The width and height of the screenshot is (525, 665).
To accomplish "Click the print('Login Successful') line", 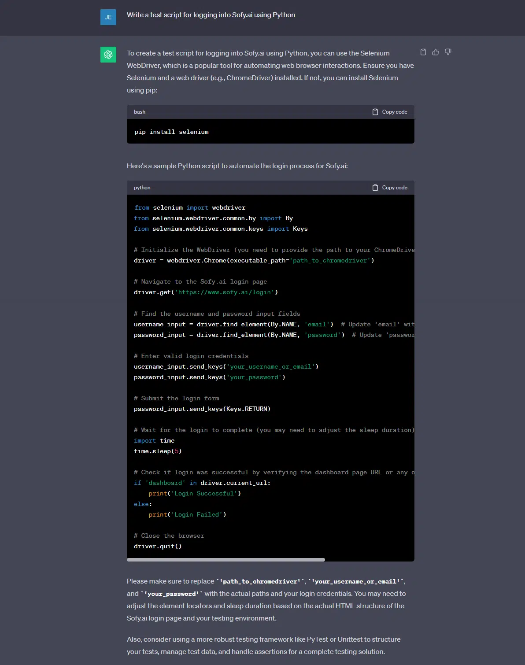I will tap(195, 494).
